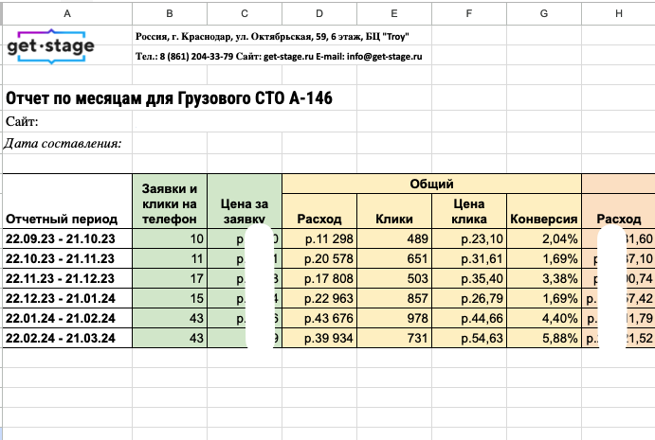Image resolution: width=655 pixels, height=440 pixels.
Task: Select column C header
Action: point(245,13)
